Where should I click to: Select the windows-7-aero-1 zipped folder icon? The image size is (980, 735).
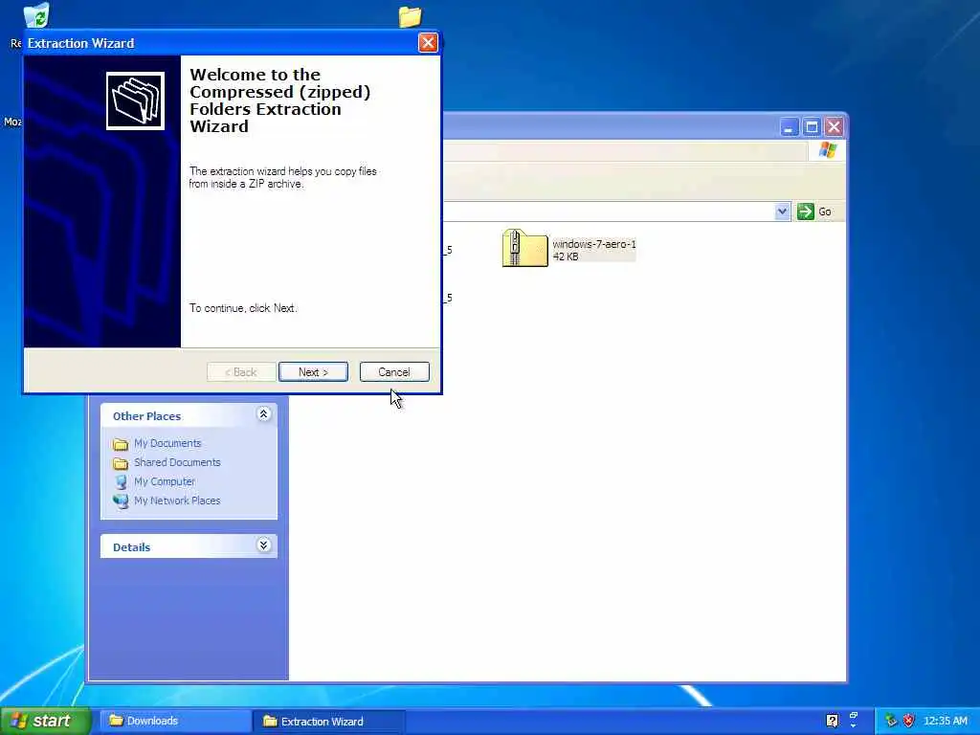[x=525, y=248]
